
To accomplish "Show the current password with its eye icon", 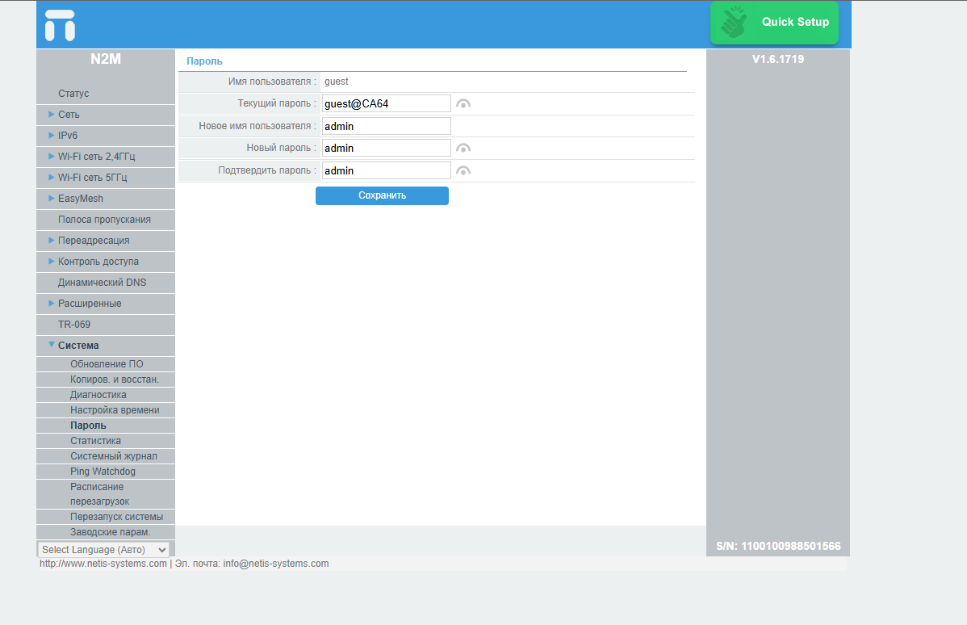I will point(463,103).
